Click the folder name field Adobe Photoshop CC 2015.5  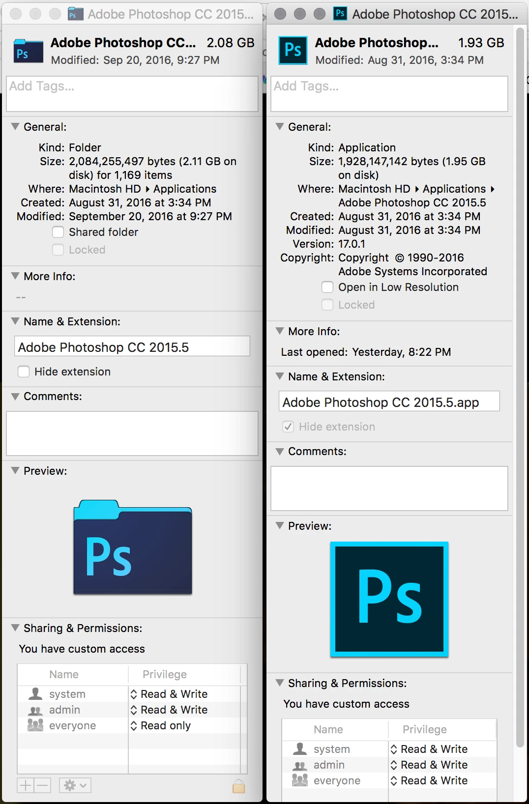pos(132,346)
